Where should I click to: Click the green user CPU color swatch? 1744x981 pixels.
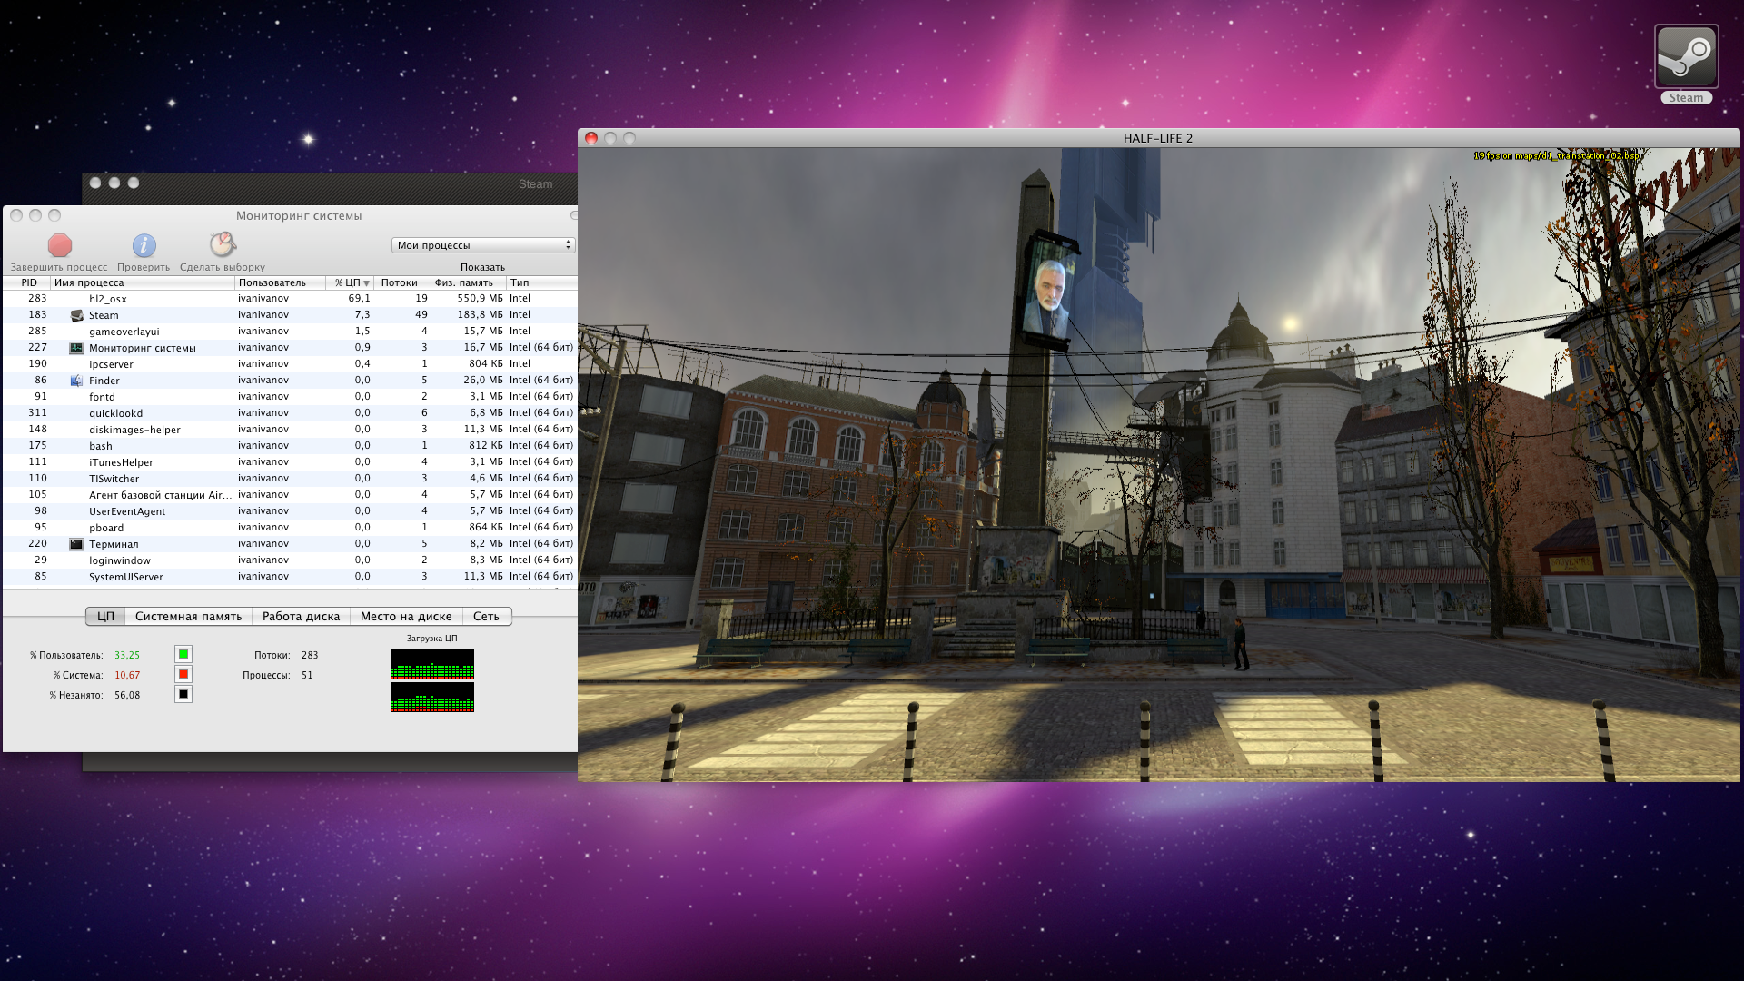(x=183, y=654)
